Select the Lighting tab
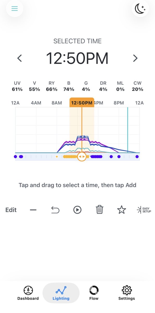155x313 pixels. point(61,293)
